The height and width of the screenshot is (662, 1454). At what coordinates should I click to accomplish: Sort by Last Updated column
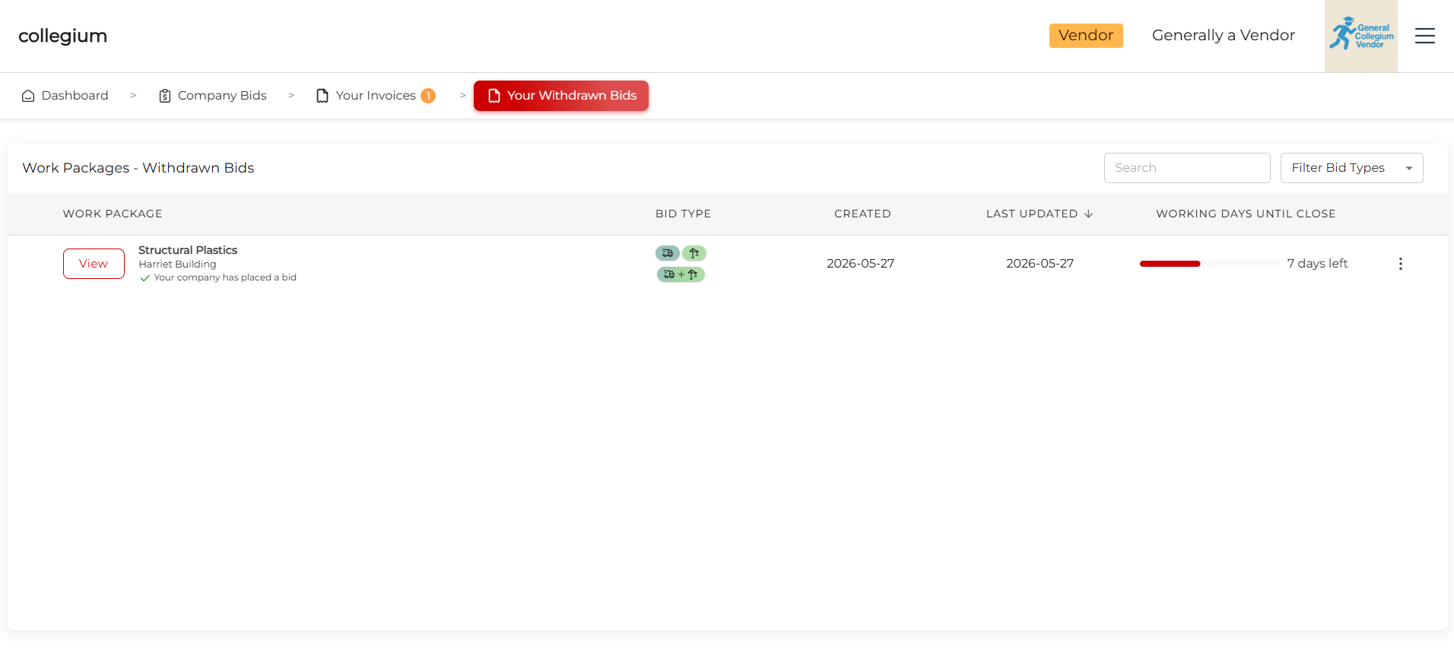[x=1032, y=214]
